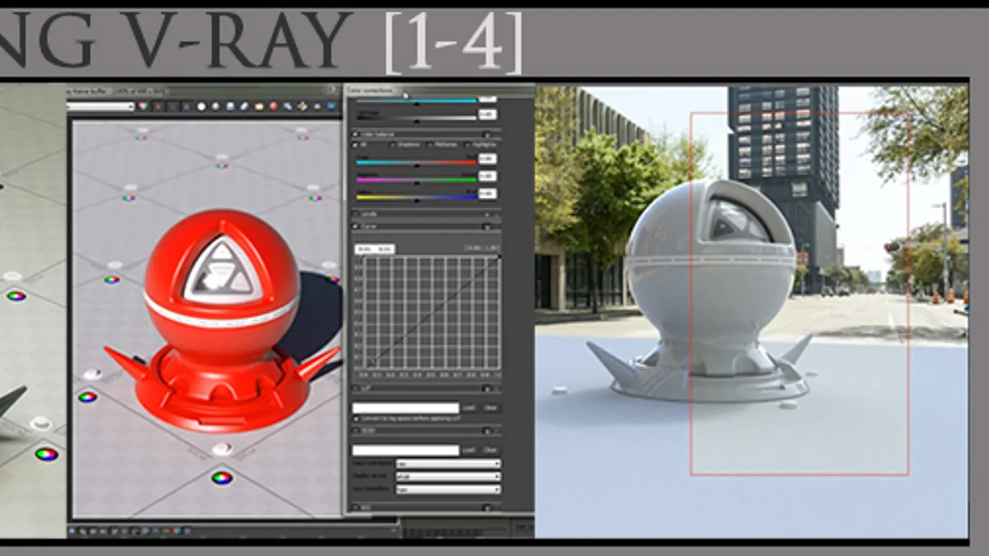Click Clear button in OCIO section
The image size is (989, 556).
click(490, 451)
